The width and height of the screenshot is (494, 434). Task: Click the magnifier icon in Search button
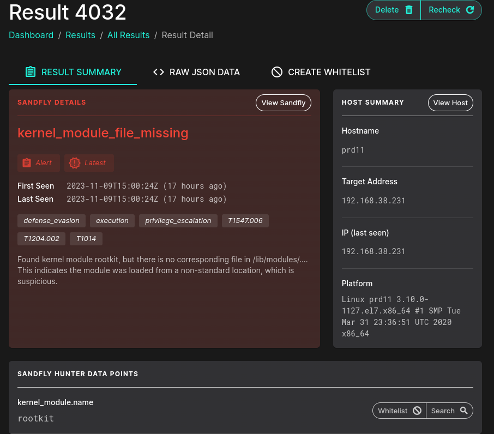(464, 411)
